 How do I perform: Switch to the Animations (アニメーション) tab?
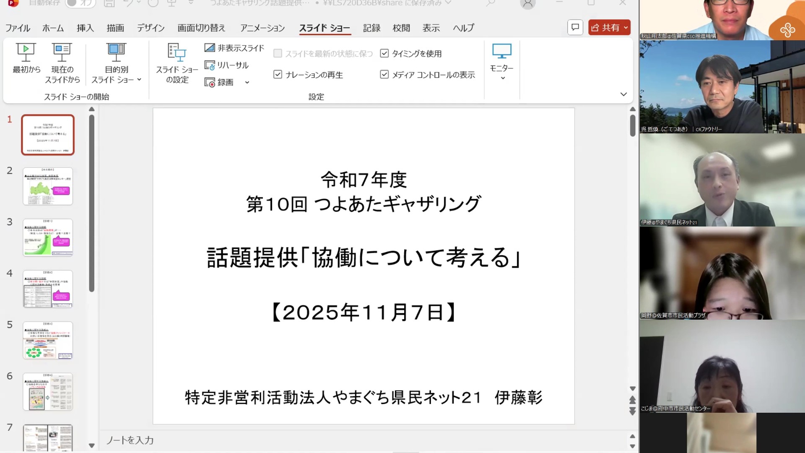pos(262,28)
